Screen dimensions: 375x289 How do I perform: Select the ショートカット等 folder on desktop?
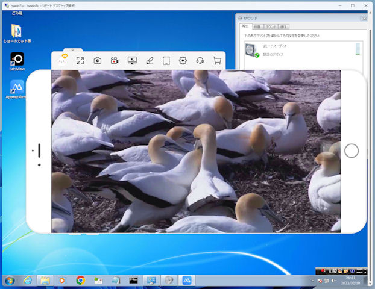17,34
